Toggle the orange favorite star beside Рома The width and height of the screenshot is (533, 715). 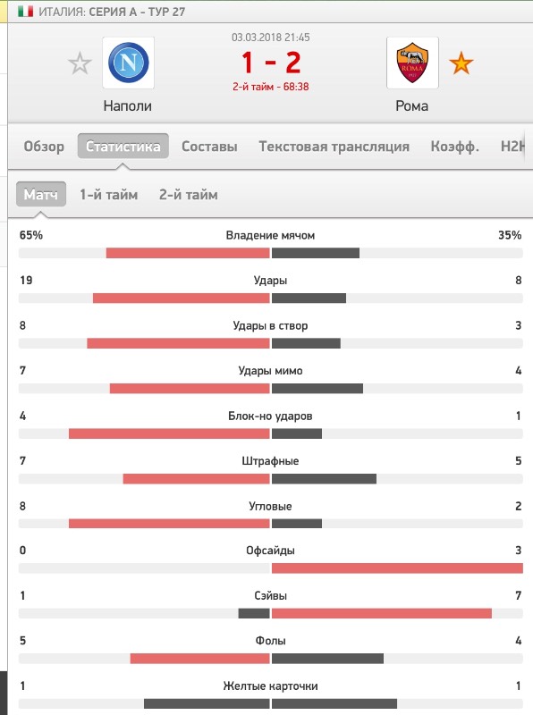click(x=461, y=63)
